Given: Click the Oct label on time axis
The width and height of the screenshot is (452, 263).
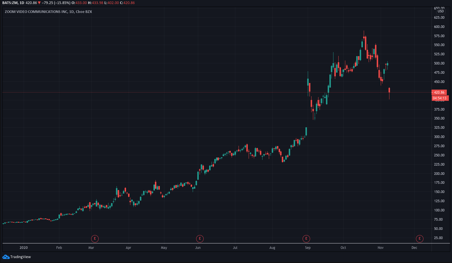Looking at the screenshot, I should pos(343,248).
